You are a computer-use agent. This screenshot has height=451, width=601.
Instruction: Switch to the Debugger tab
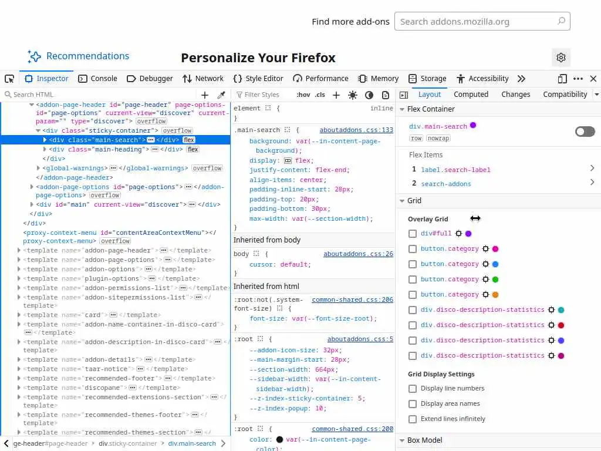point(150,79)
